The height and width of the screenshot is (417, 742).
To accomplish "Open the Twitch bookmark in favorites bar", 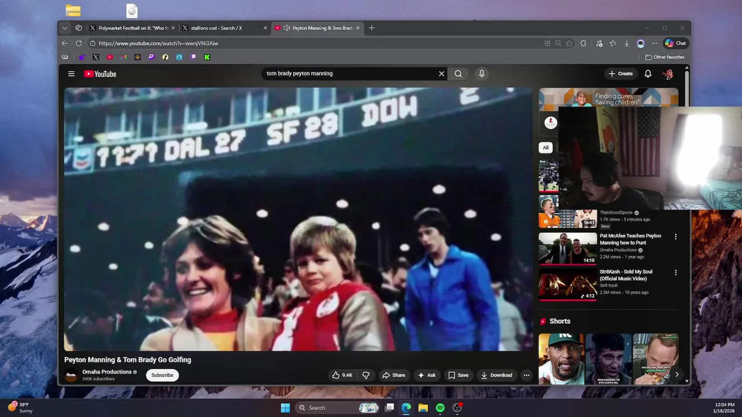I will pyautogui.click(x=193, y=57).
